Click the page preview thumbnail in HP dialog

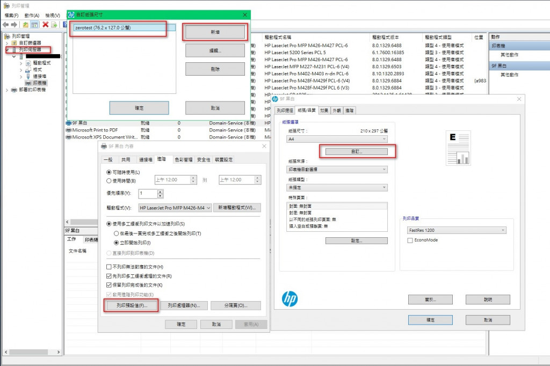coord(458,148)
